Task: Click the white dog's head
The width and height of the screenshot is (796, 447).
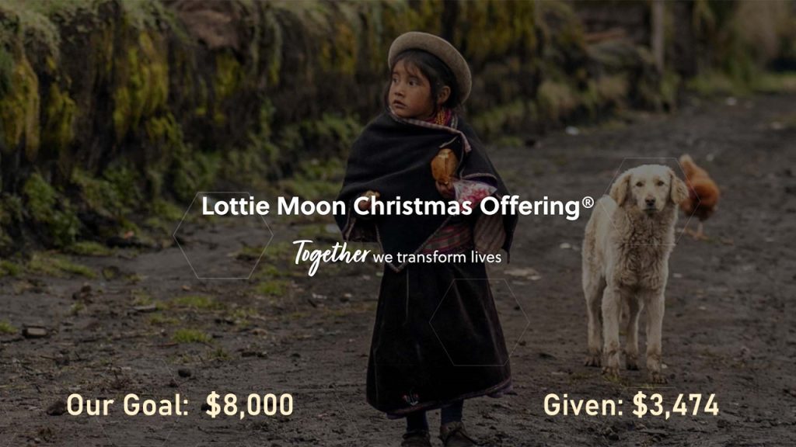Action: [648, 189]
